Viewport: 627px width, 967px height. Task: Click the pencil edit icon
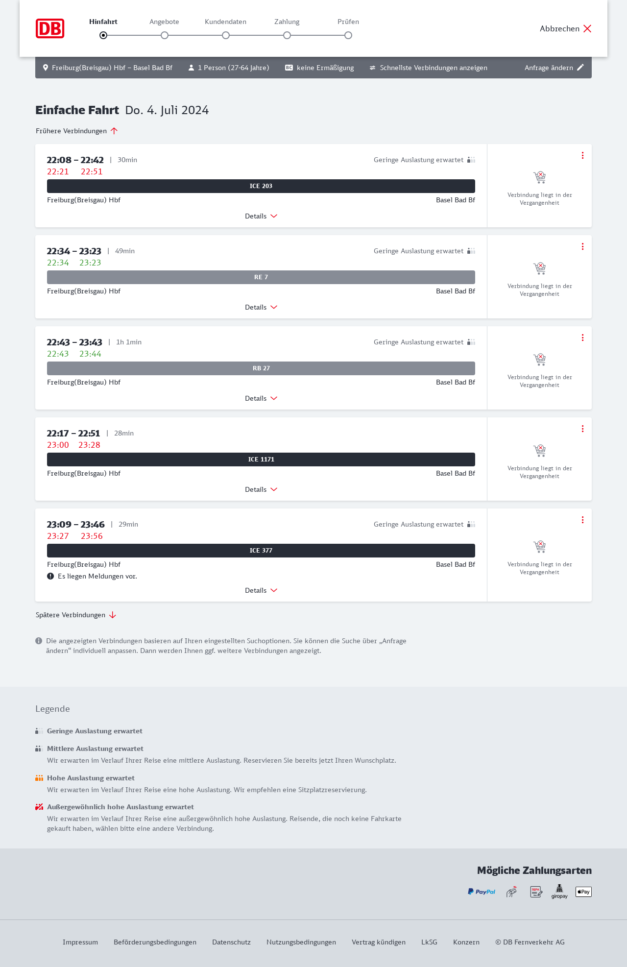(580, 68)
